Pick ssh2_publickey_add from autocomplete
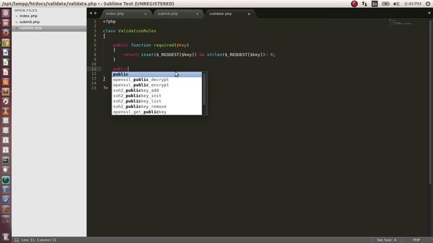Image resolution: width=433 pixels, height=243 pixels. click(157, 90)
